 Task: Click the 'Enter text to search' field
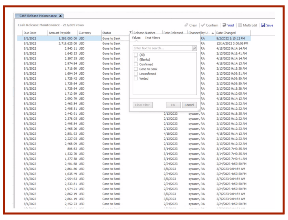(x=162, y=48)
